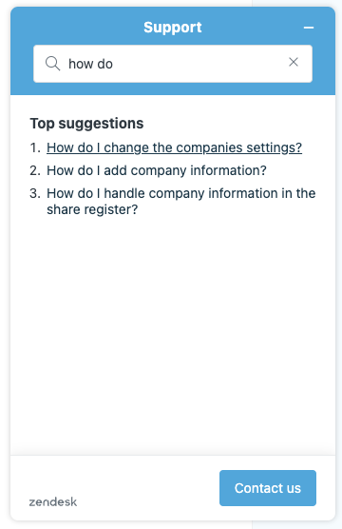This screenshot has height=529, width=342.
Task: Open 'How do I add company information?'
Action: click(x=157, y=170)
